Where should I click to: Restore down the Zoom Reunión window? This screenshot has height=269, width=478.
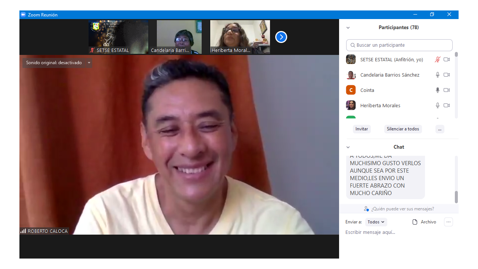(432, 15)
